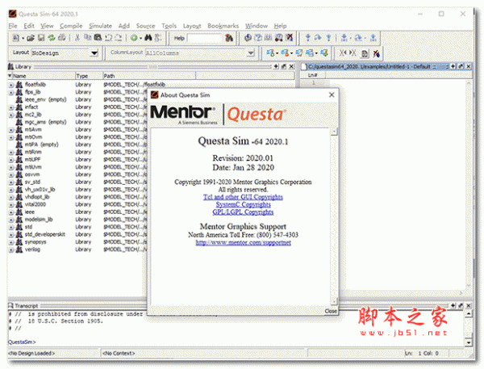Expand the infact library node
Image resolution: width=484 pixels, height=369 pixels.
pyautogui.click(x=11, y=107)
